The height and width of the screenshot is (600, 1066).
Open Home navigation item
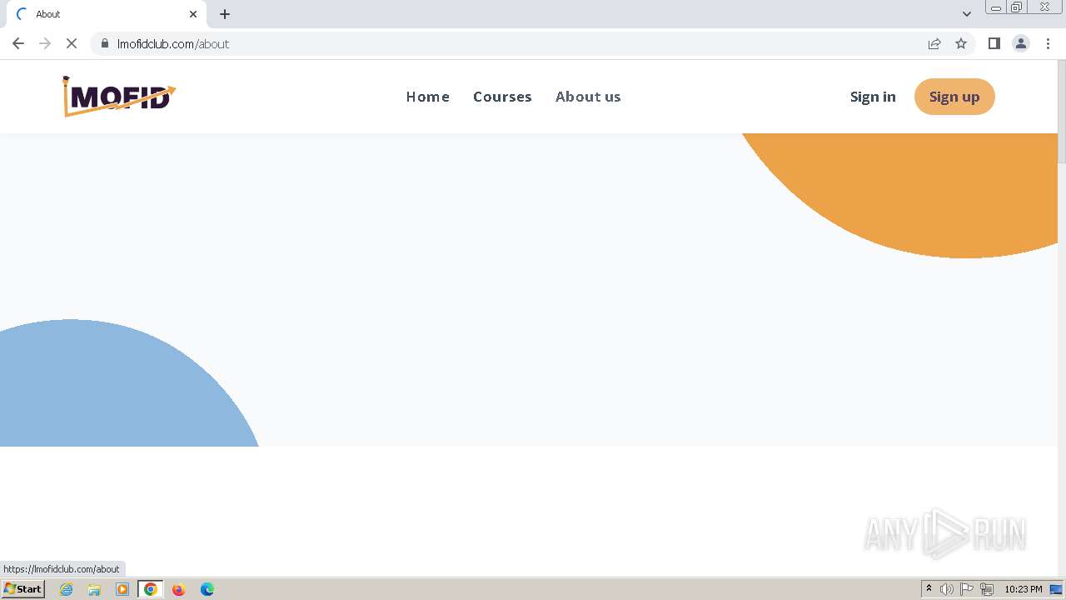tap(428, 97)
